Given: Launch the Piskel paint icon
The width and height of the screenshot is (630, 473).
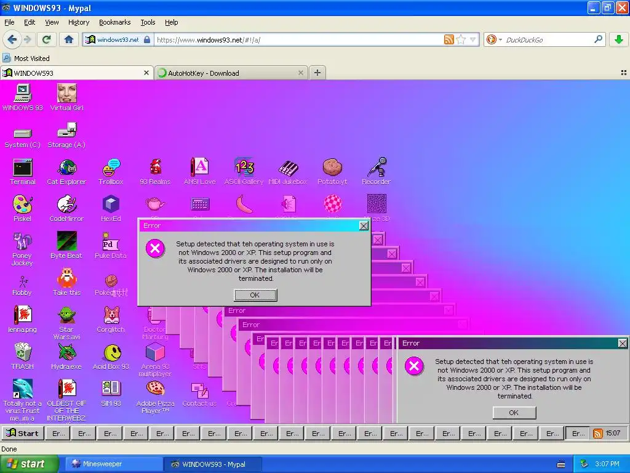Looking at the screenshot, I should tap(23, 209).
